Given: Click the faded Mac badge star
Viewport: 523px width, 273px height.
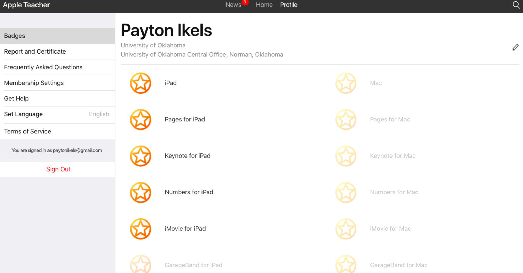Looking at the screenshot, I should point(346,83).
